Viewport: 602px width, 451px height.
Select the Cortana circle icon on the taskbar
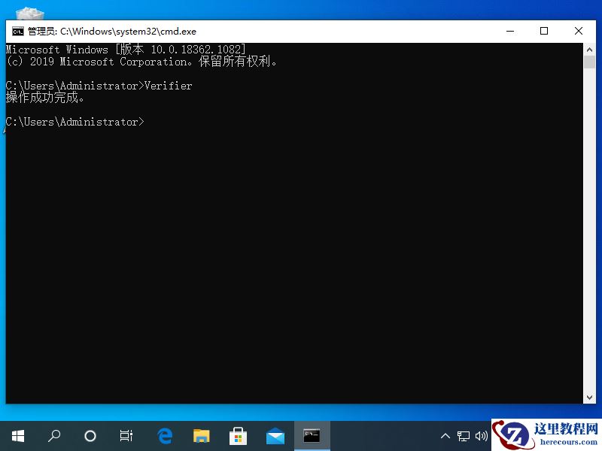click(90, 436)
